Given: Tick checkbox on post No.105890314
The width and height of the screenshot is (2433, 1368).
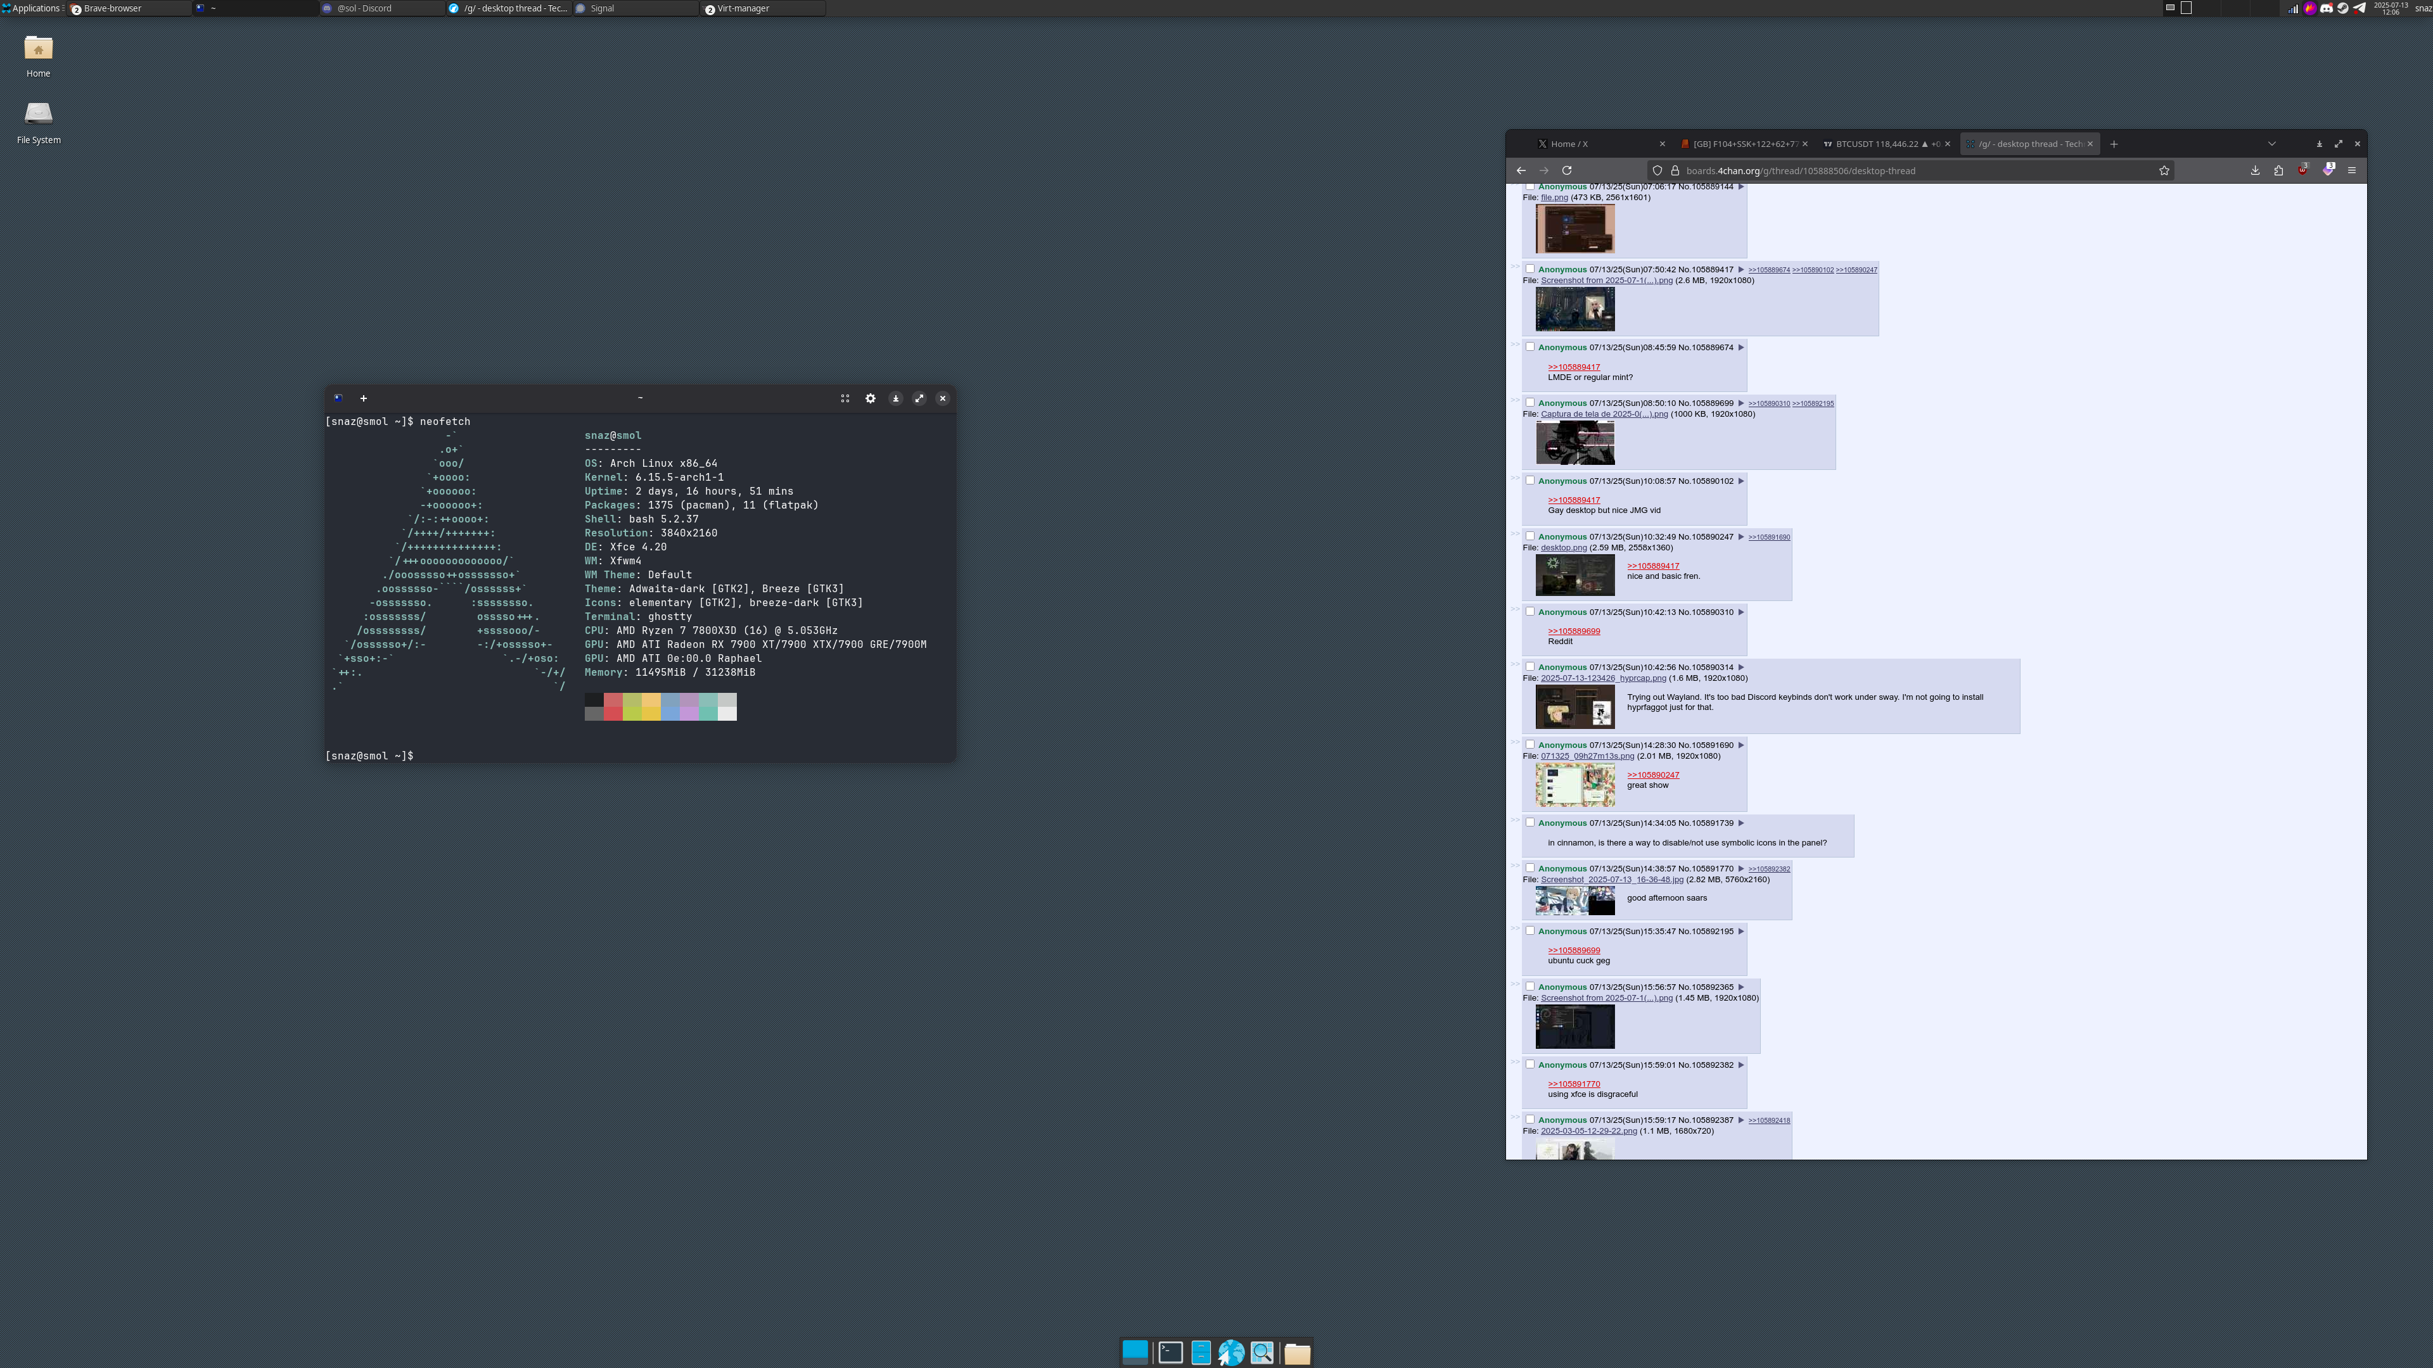Looking at the screenshot, I should [1530, 666].
